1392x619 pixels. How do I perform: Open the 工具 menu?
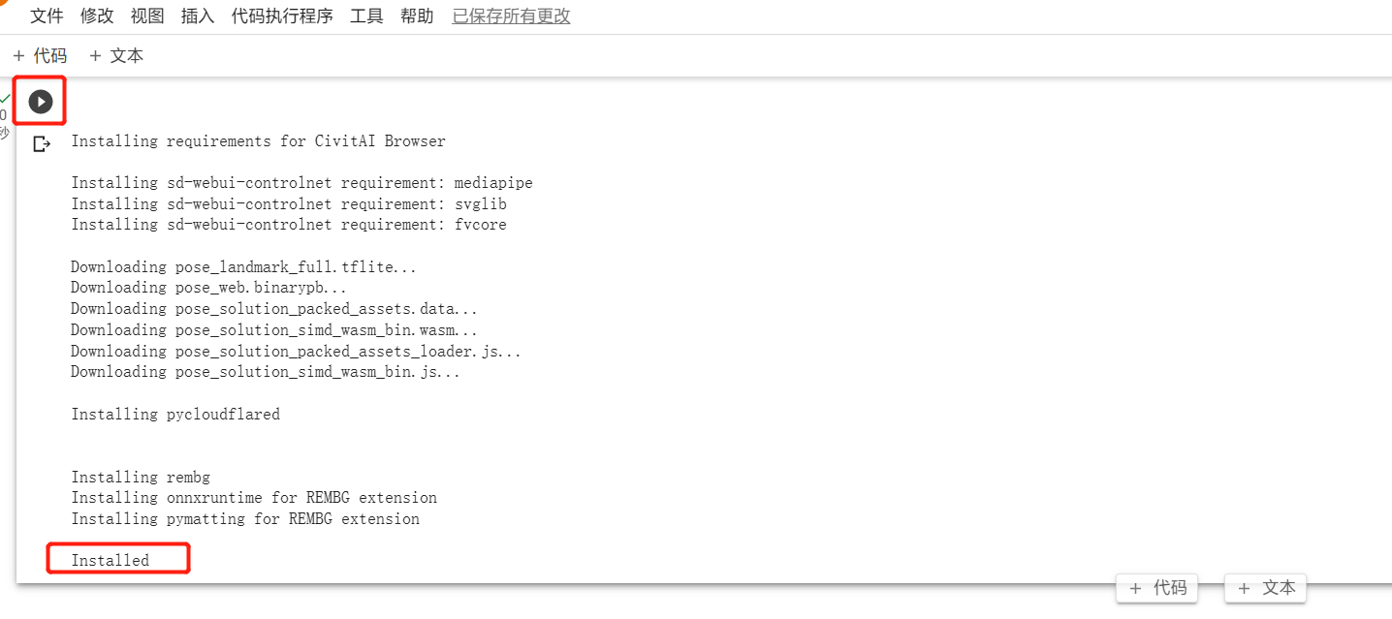point(366,16)
